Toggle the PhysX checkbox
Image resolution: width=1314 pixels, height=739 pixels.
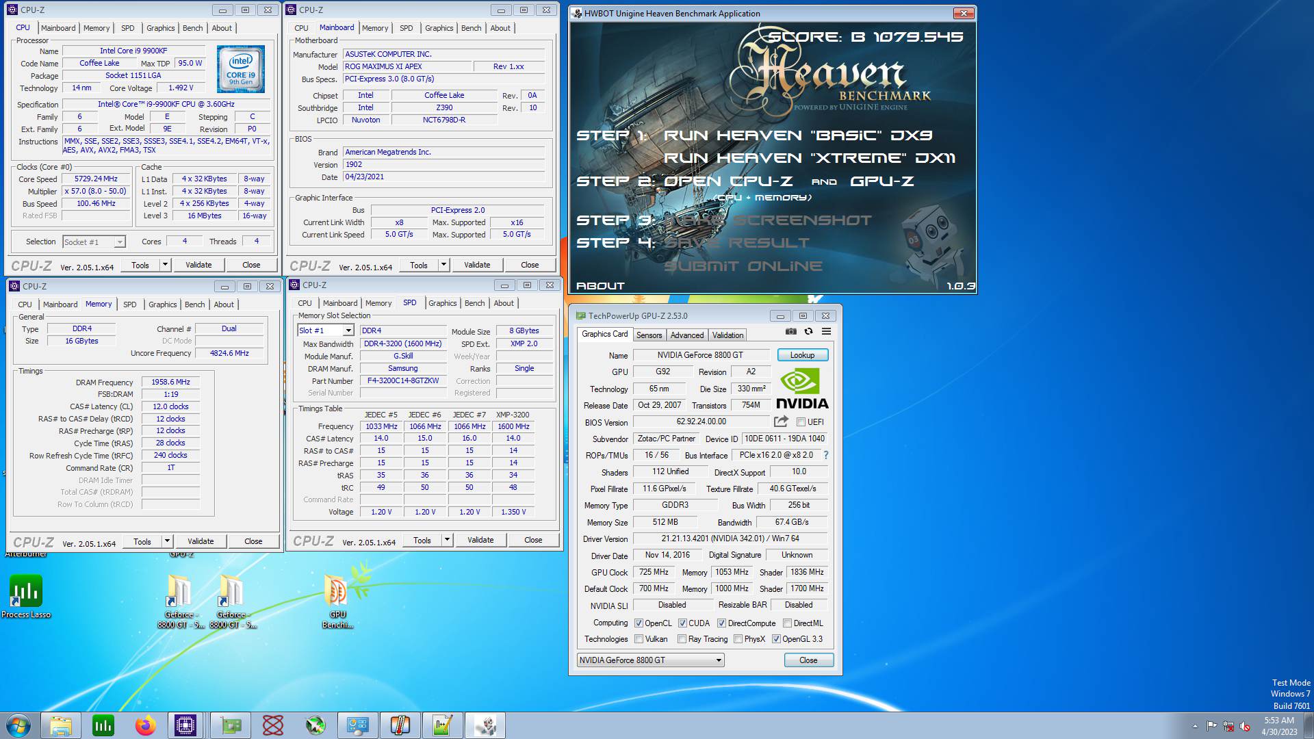(738, 639)
